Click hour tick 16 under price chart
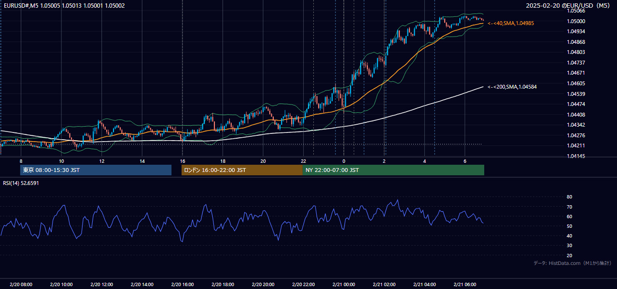Screen dimensions: 617x289 pos(182,161)
